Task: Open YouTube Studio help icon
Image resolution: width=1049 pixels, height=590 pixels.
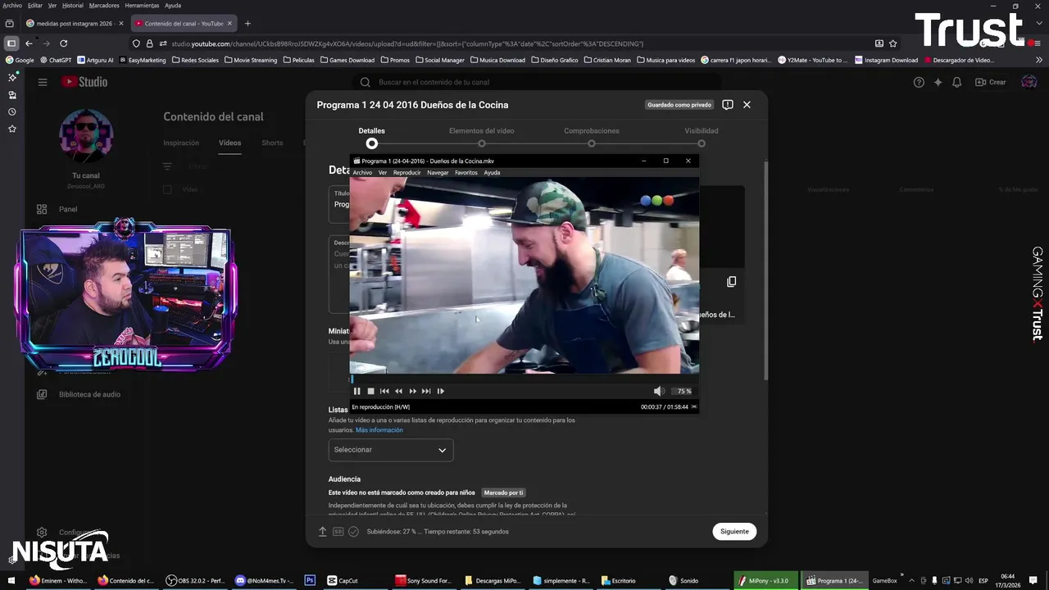Action: pos(919,82)
